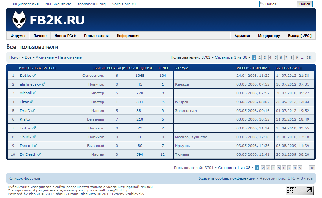Filter users by Активные link
322x198 pixels.
(44, 57)
